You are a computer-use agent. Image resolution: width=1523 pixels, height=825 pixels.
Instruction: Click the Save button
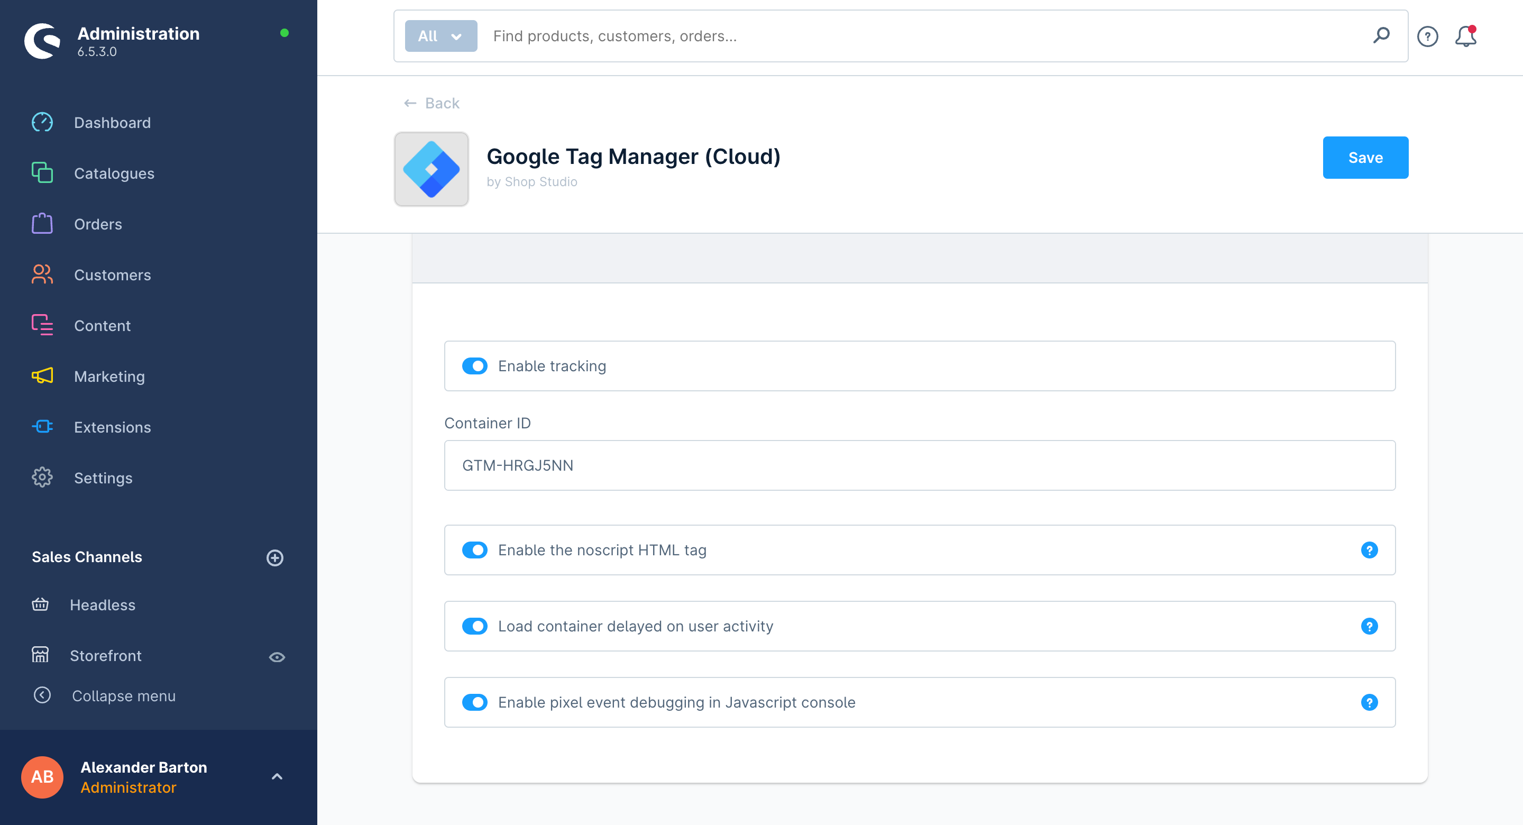(1366, 158)
